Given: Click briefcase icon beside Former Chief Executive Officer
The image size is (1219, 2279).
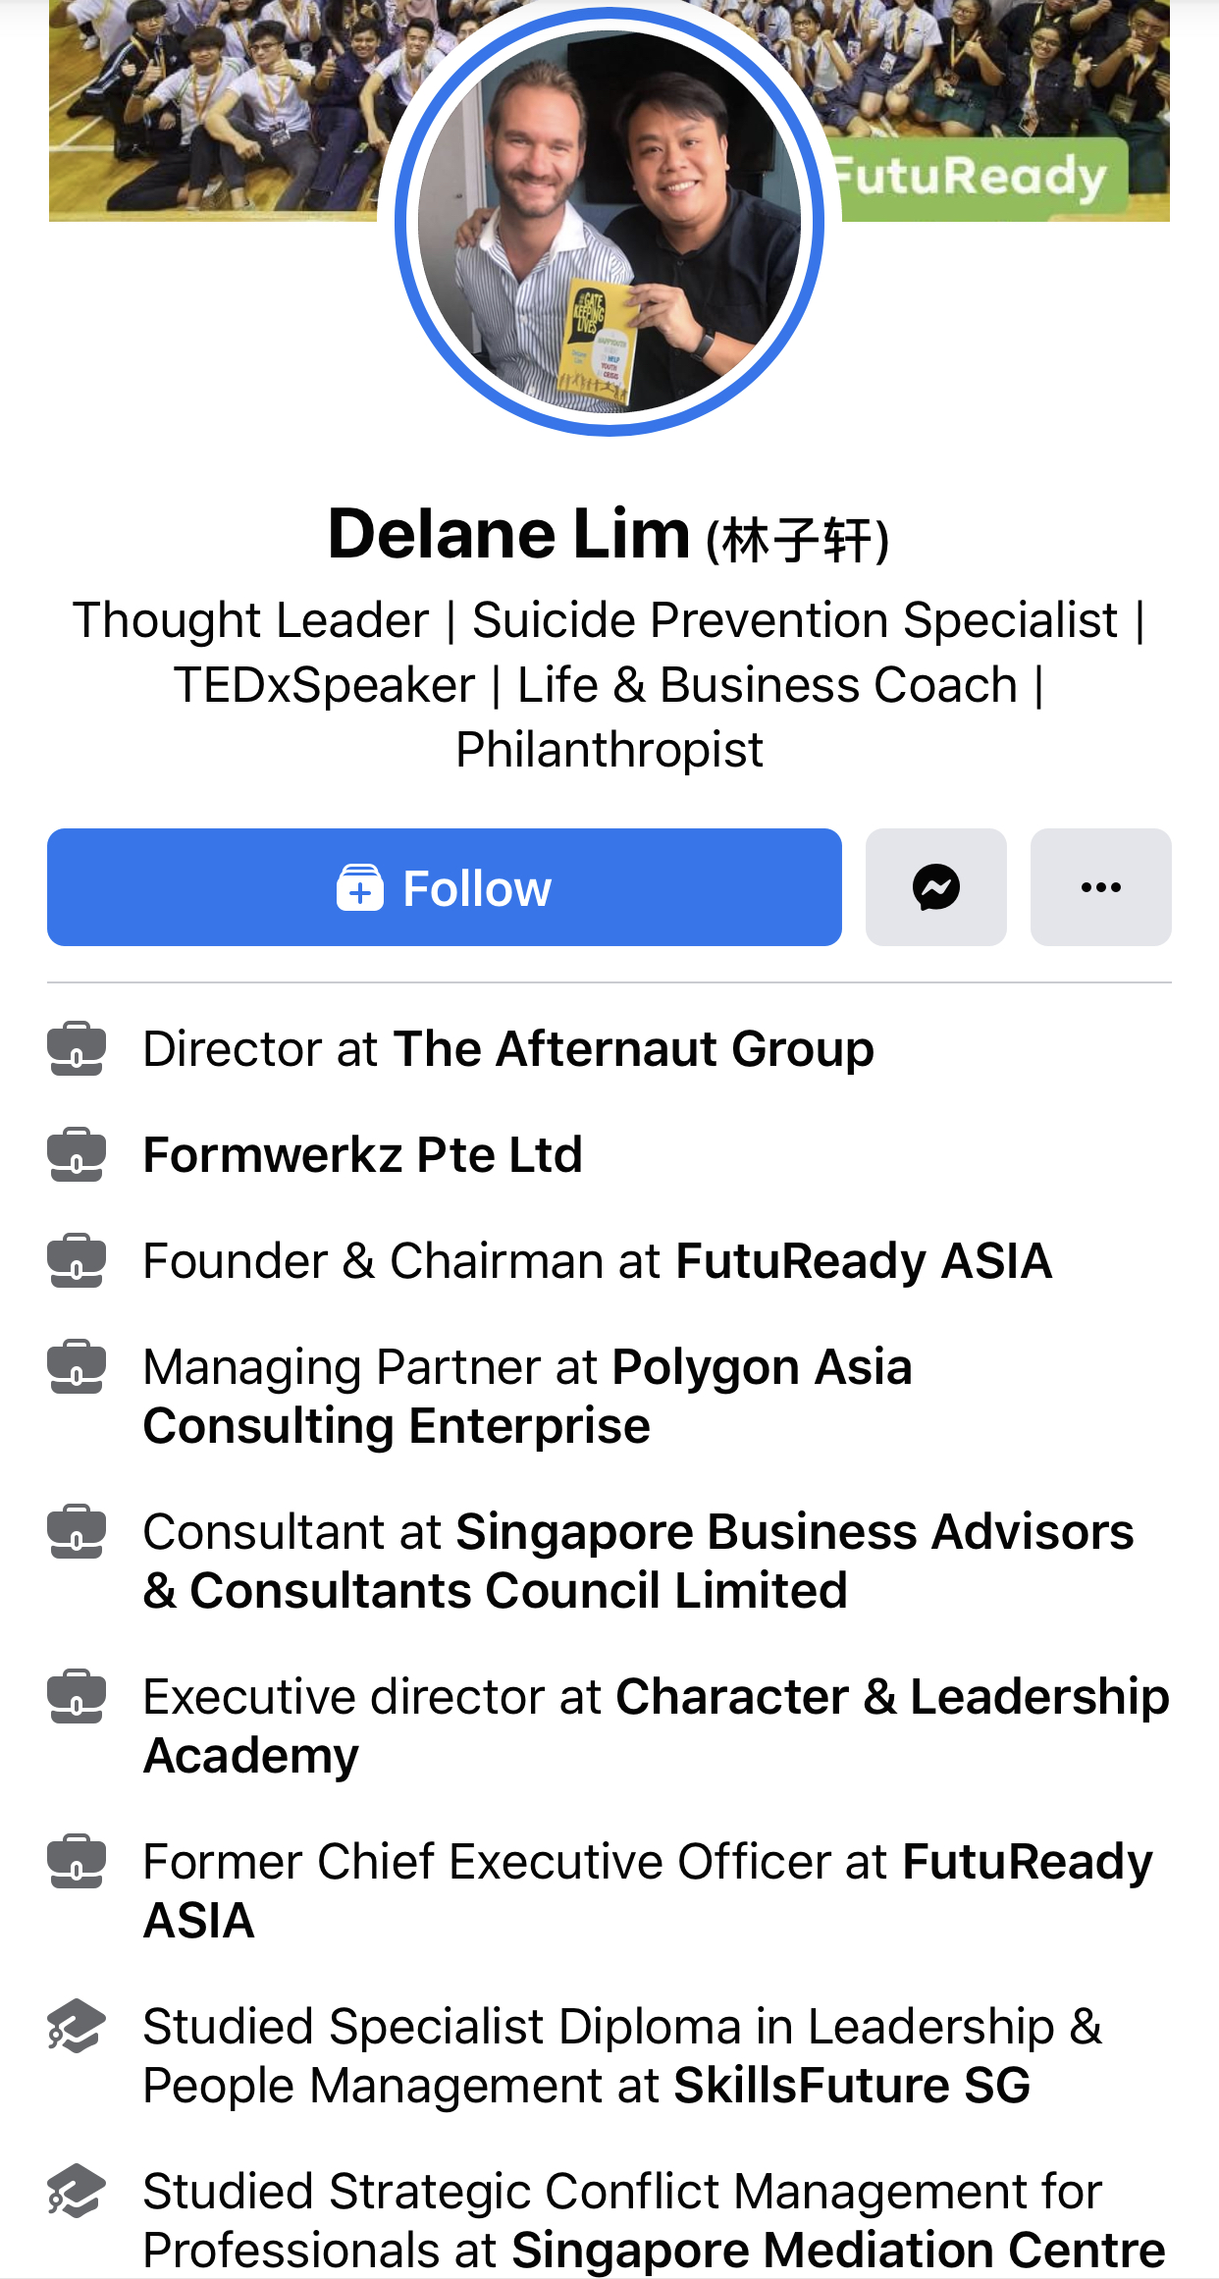Looking at the screenshot, I should pos(76,1861).
